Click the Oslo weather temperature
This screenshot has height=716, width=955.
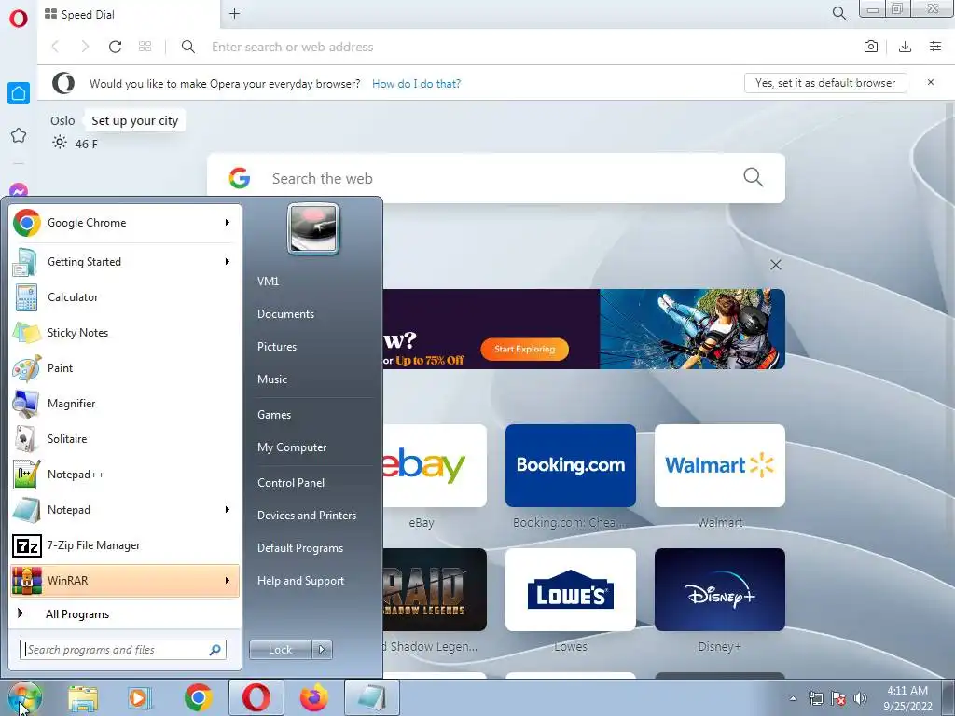[86, 145]
